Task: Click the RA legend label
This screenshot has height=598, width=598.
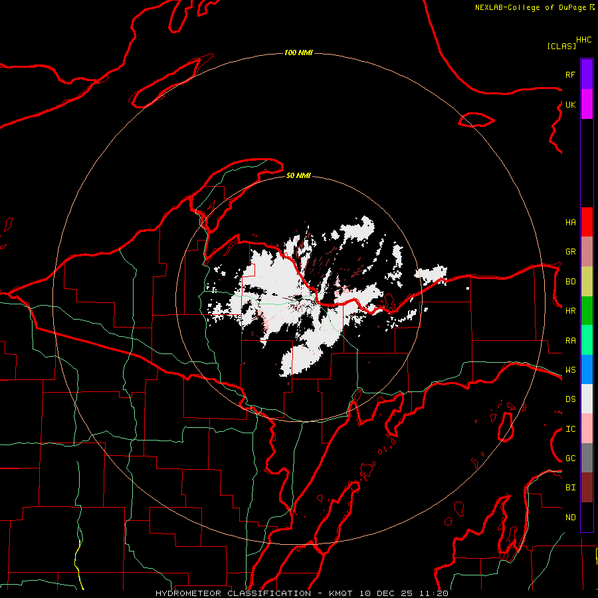Action: coord(570,341)
